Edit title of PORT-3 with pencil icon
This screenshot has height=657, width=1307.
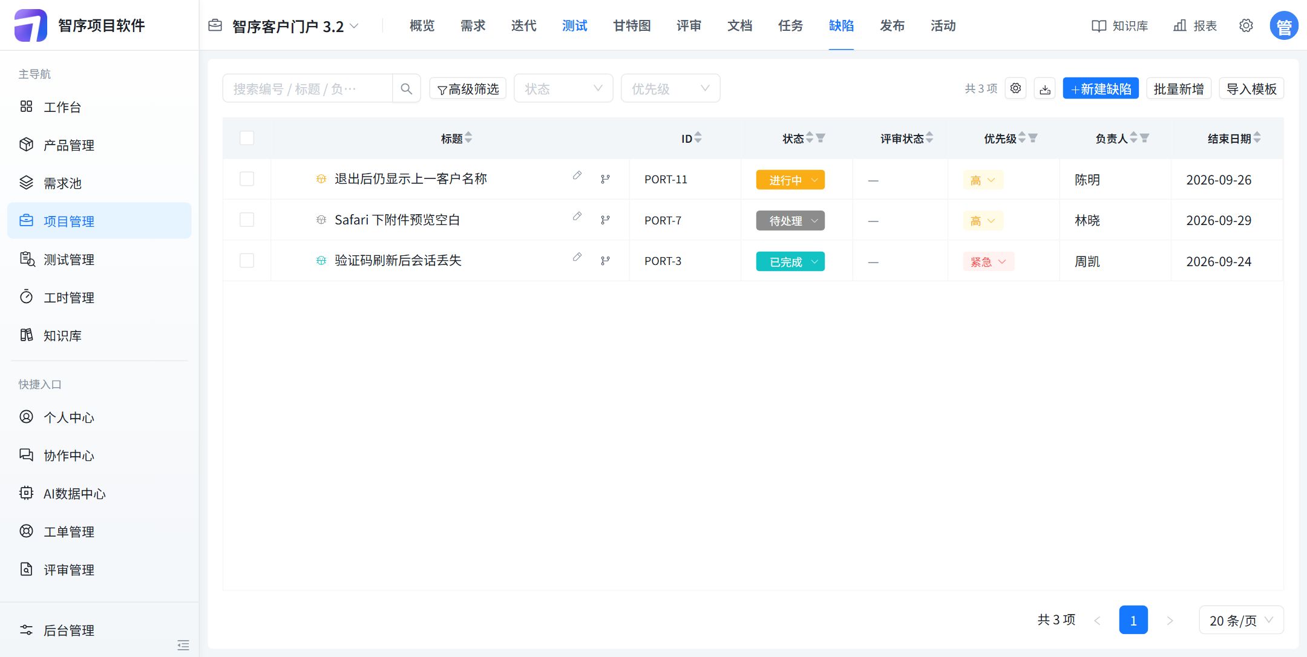point(577,257)
